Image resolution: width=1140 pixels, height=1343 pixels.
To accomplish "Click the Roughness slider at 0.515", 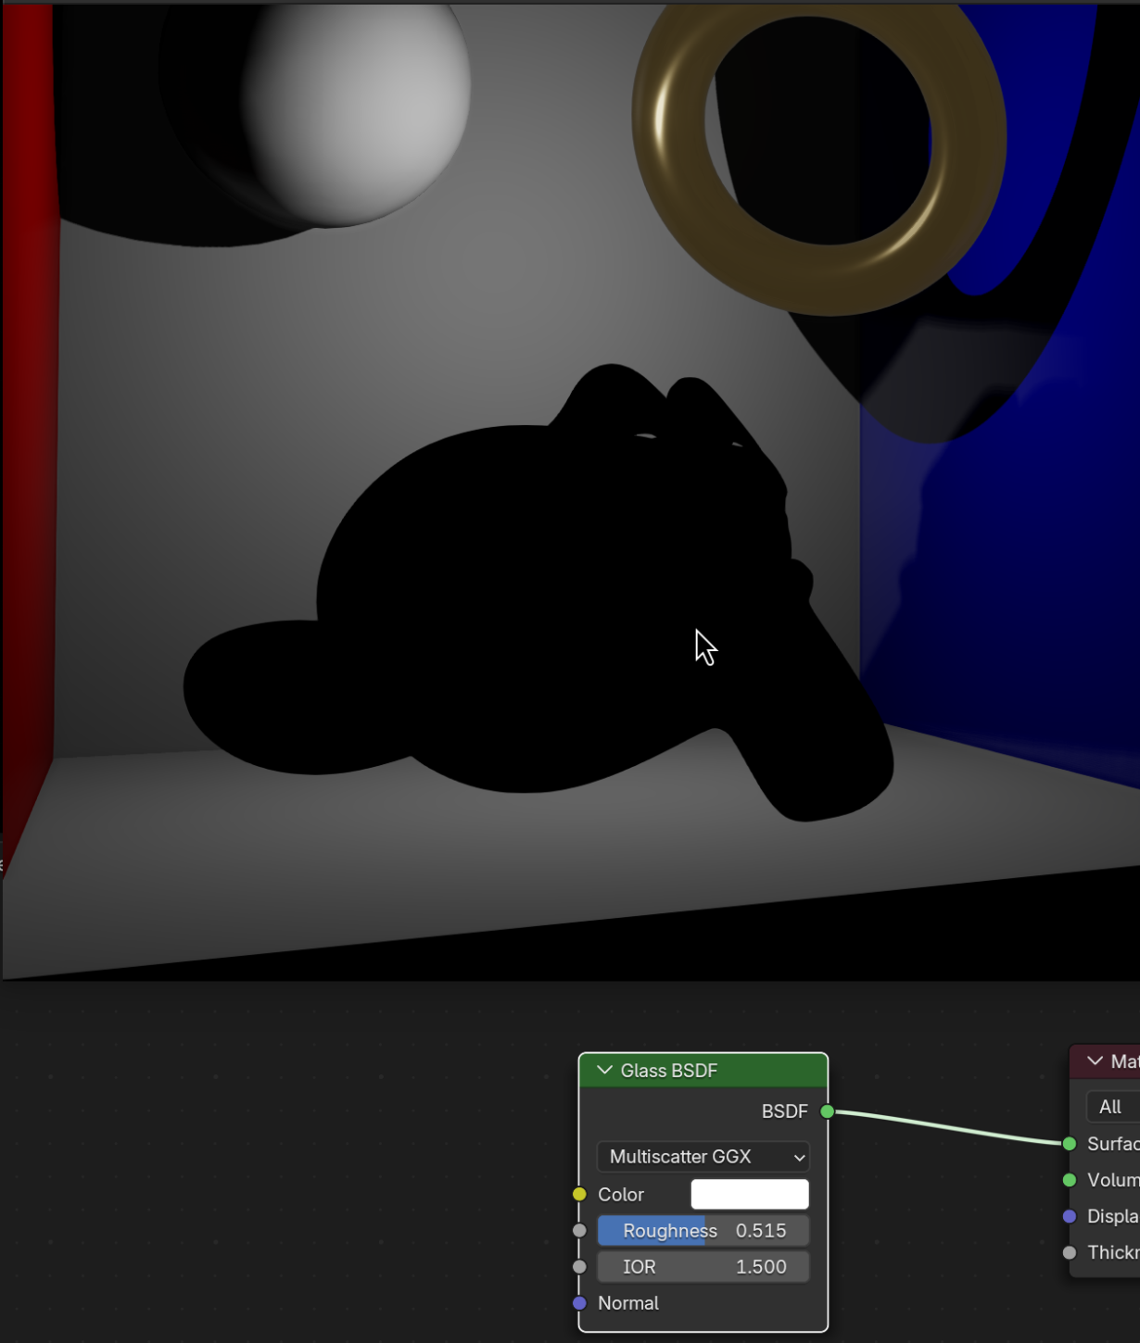I will pyautogui.click(x=703, y=1231).
